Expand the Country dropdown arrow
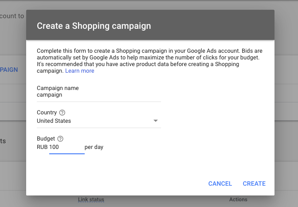298x207 pixels. 156,121
